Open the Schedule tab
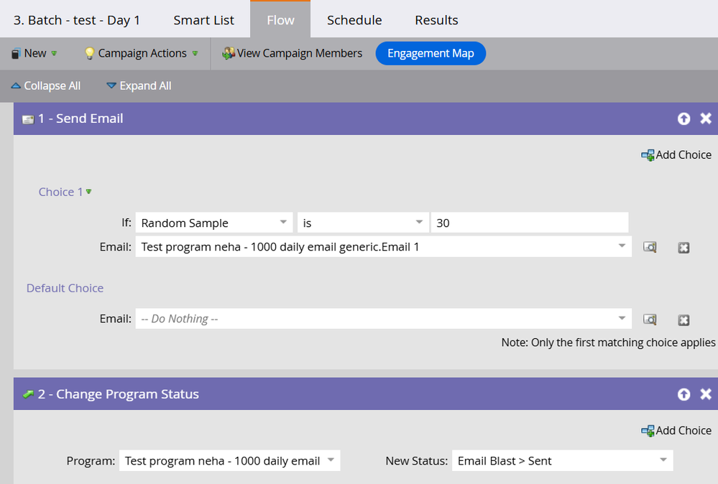 point(354,20)
